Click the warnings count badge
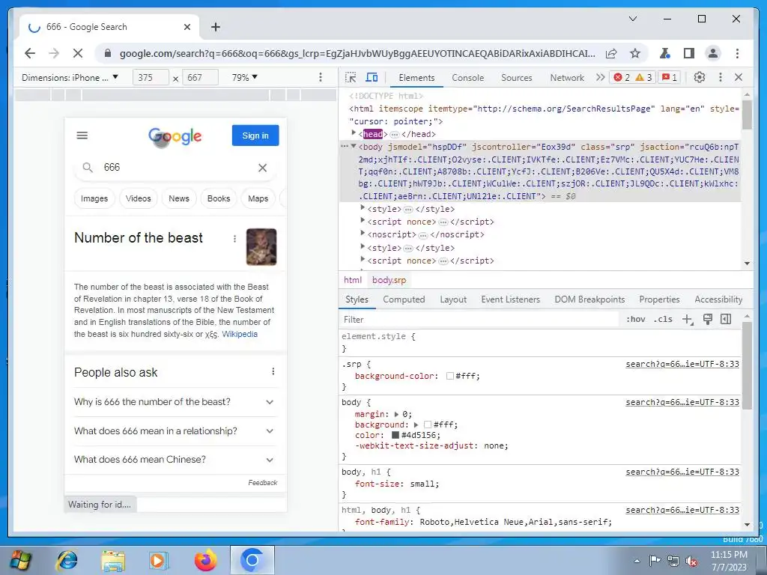767x575 pixels. (643, 77)
